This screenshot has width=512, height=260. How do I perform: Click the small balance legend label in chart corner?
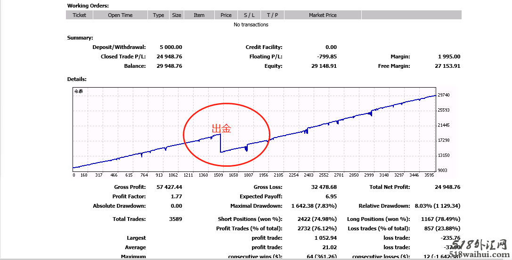point(79,92)
